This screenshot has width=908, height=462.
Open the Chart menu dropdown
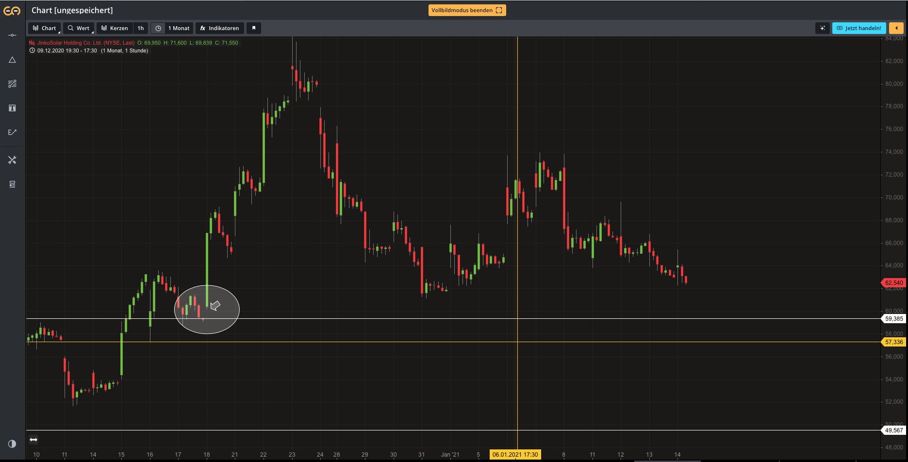pos(45,28)
